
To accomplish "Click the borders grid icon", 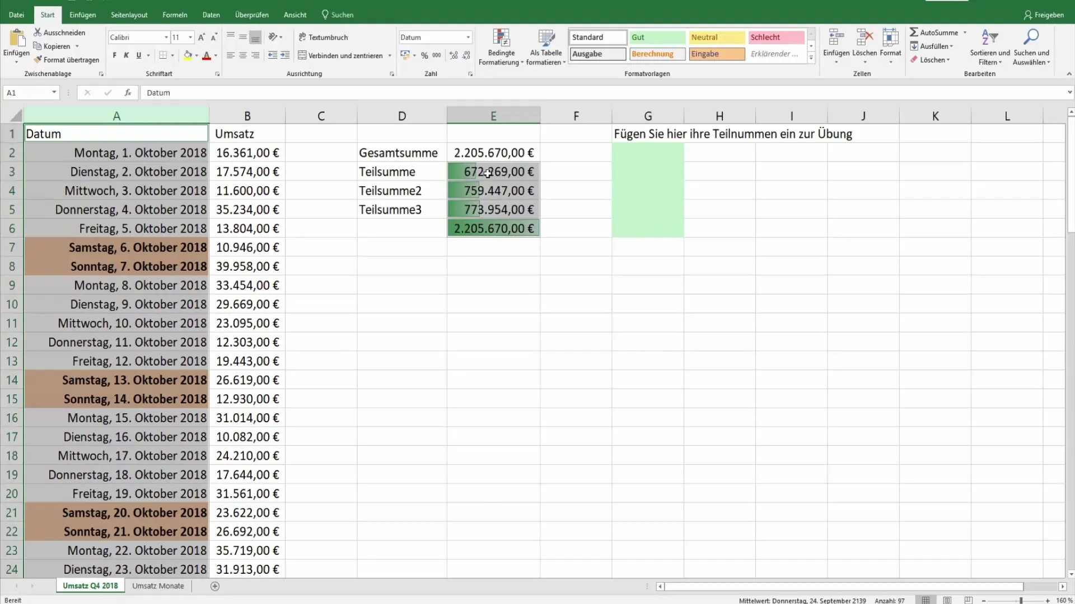I will pyautogui.click(x=163, y=55).
